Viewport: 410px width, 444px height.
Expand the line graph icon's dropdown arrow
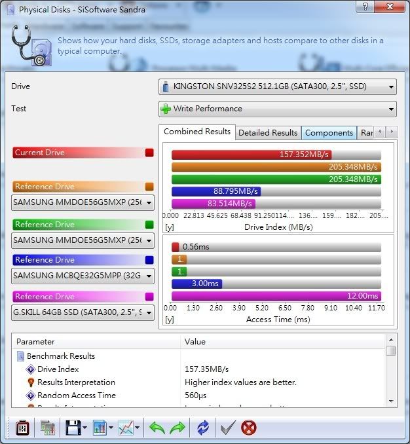coord(138,428)
